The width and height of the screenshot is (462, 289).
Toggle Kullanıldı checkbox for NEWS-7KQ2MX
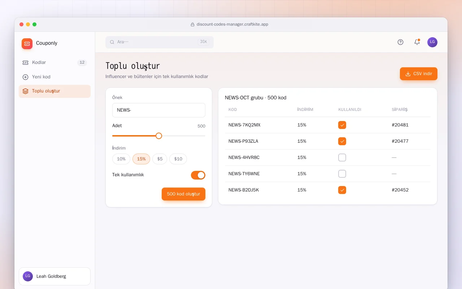(342, 125)
